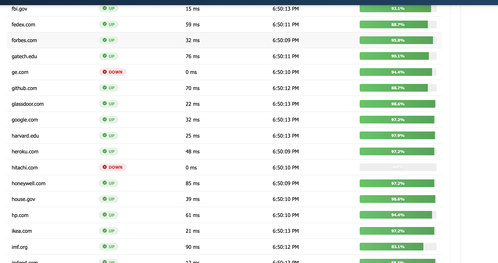The width and height of the screenshot is (498, 263).
Task: Click the UP status badge for house.gov
Action: pyautogui.click(x=108, y=199)
